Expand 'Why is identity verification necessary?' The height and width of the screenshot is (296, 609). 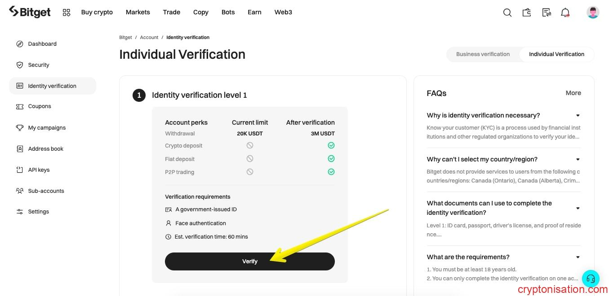tap(578, 116)
